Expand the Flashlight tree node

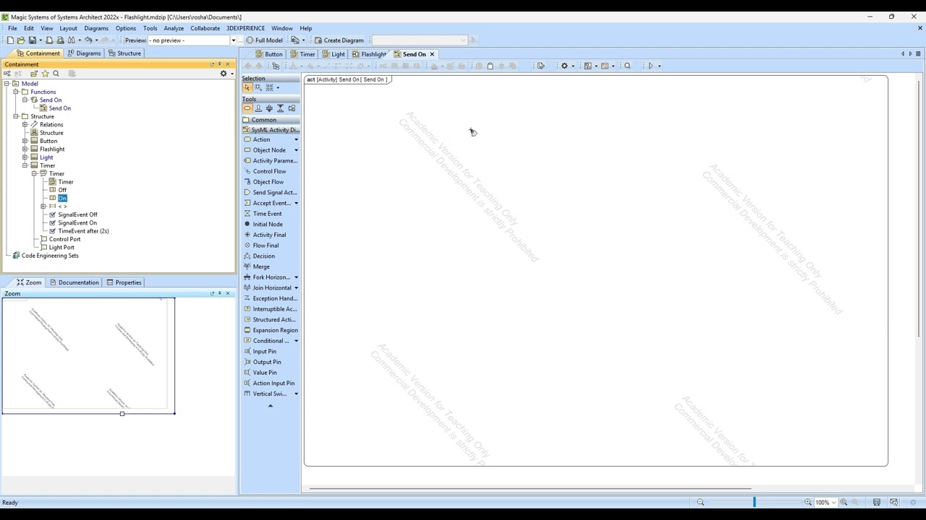tap(25, 149)
